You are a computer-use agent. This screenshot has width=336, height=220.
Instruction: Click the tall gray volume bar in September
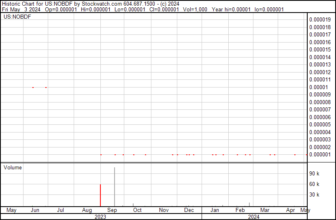pyautogui.click(x=115, y=187)
